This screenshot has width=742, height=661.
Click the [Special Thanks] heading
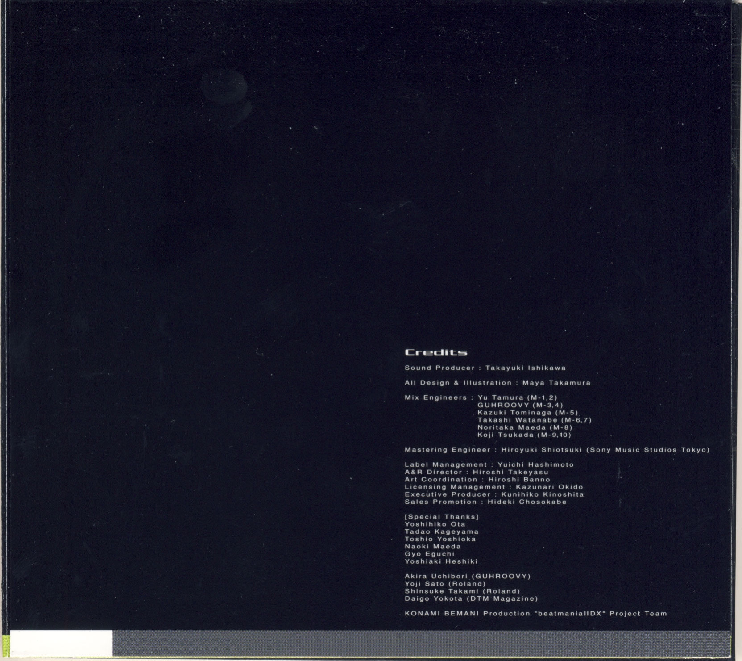(441, 517)
